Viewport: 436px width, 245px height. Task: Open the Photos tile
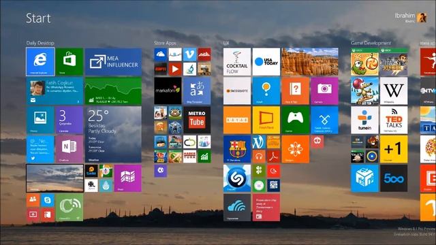pyautogui.click(x=40, y=120)
